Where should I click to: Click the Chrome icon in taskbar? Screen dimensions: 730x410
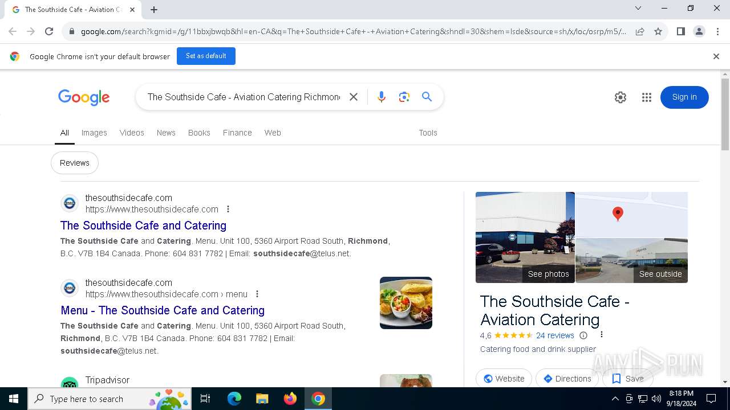pyautogui.click(x=318, y=399)
